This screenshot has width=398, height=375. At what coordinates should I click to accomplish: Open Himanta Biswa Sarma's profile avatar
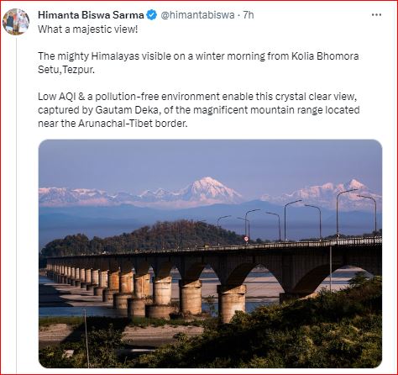tap(16, 22)
